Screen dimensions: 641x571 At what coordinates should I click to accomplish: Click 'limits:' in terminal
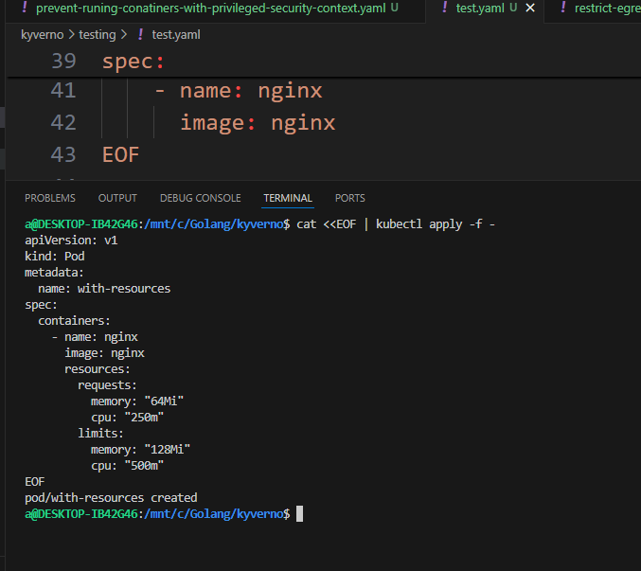click(100, 434)
